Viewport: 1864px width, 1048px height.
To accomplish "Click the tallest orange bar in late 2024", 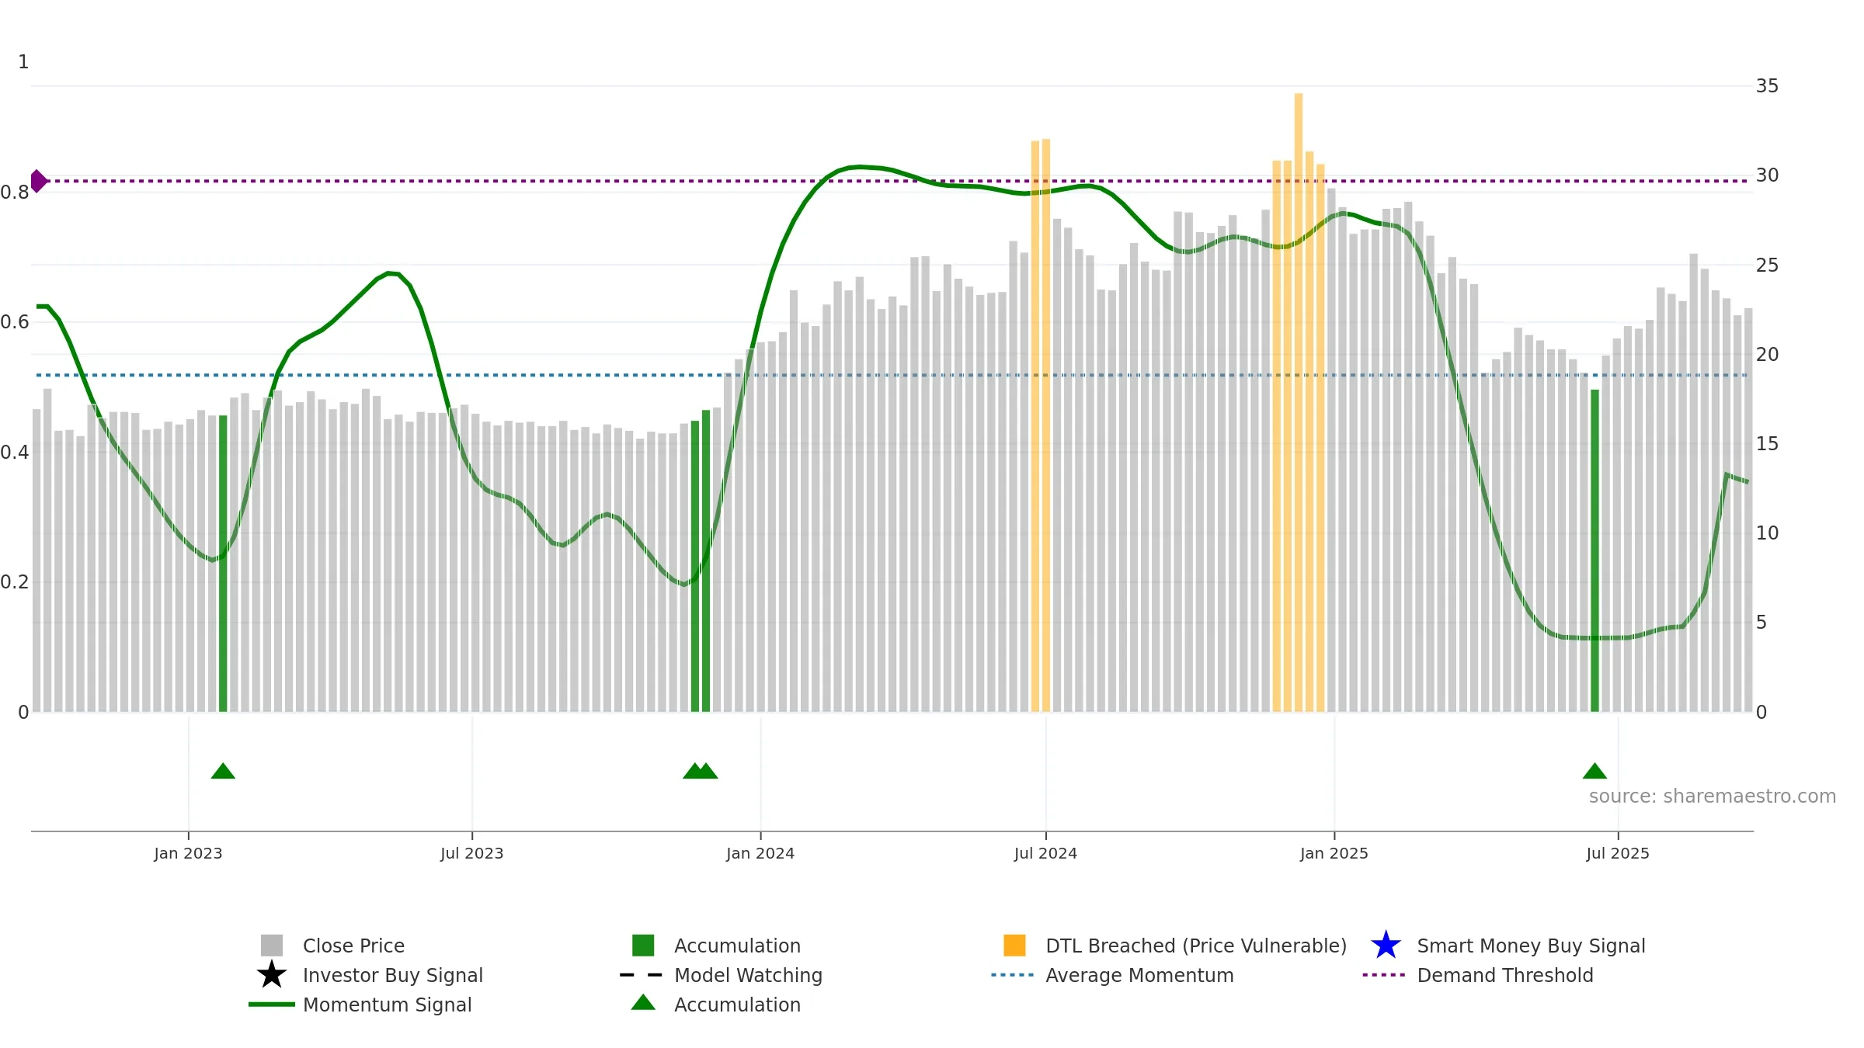I will (x=1299, y=402).
